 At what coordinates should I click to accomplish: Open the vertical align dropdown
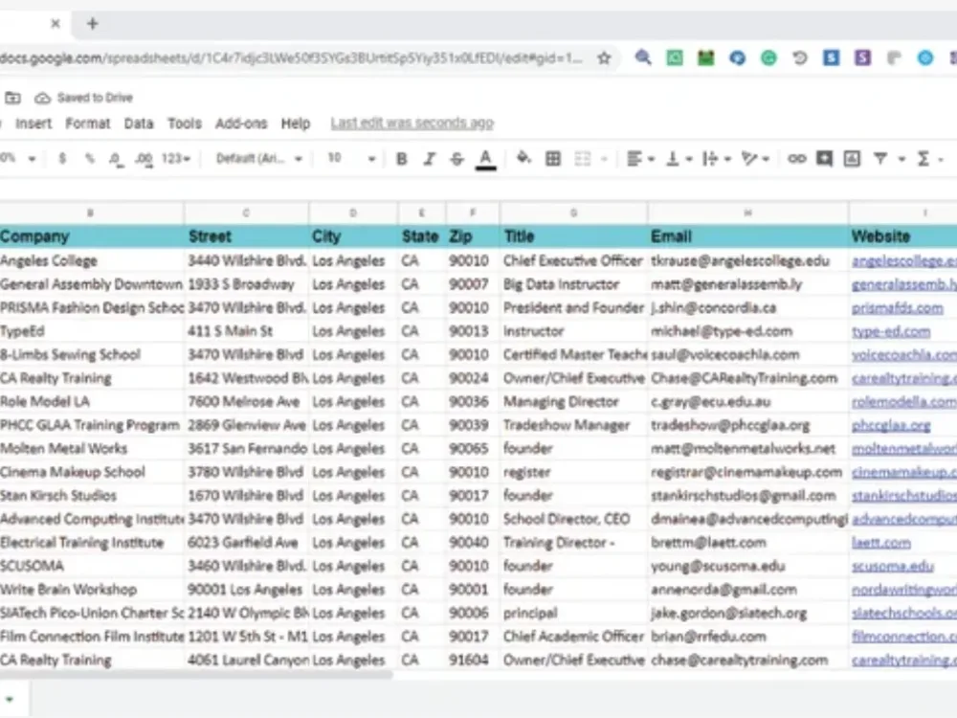(x=679, y=159)
